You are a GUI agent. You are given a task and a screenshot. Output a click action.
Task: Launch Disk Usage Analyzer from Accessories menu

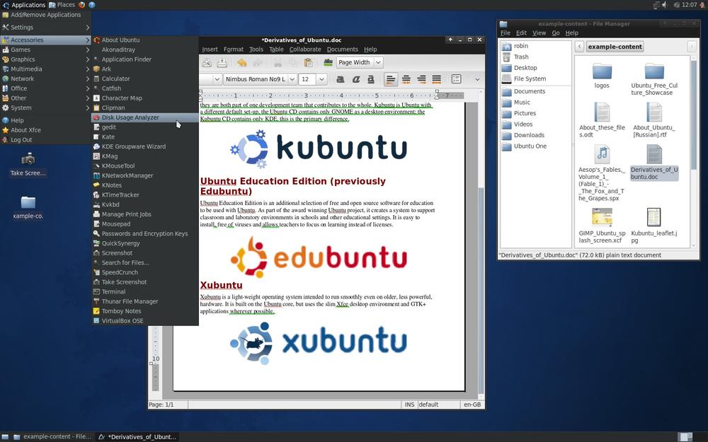130,117
